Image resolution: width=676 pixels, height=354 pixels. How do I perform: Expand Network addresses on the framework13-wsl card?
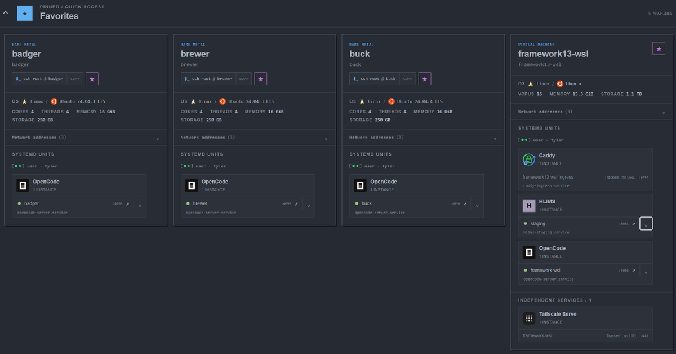click(591, 112)
